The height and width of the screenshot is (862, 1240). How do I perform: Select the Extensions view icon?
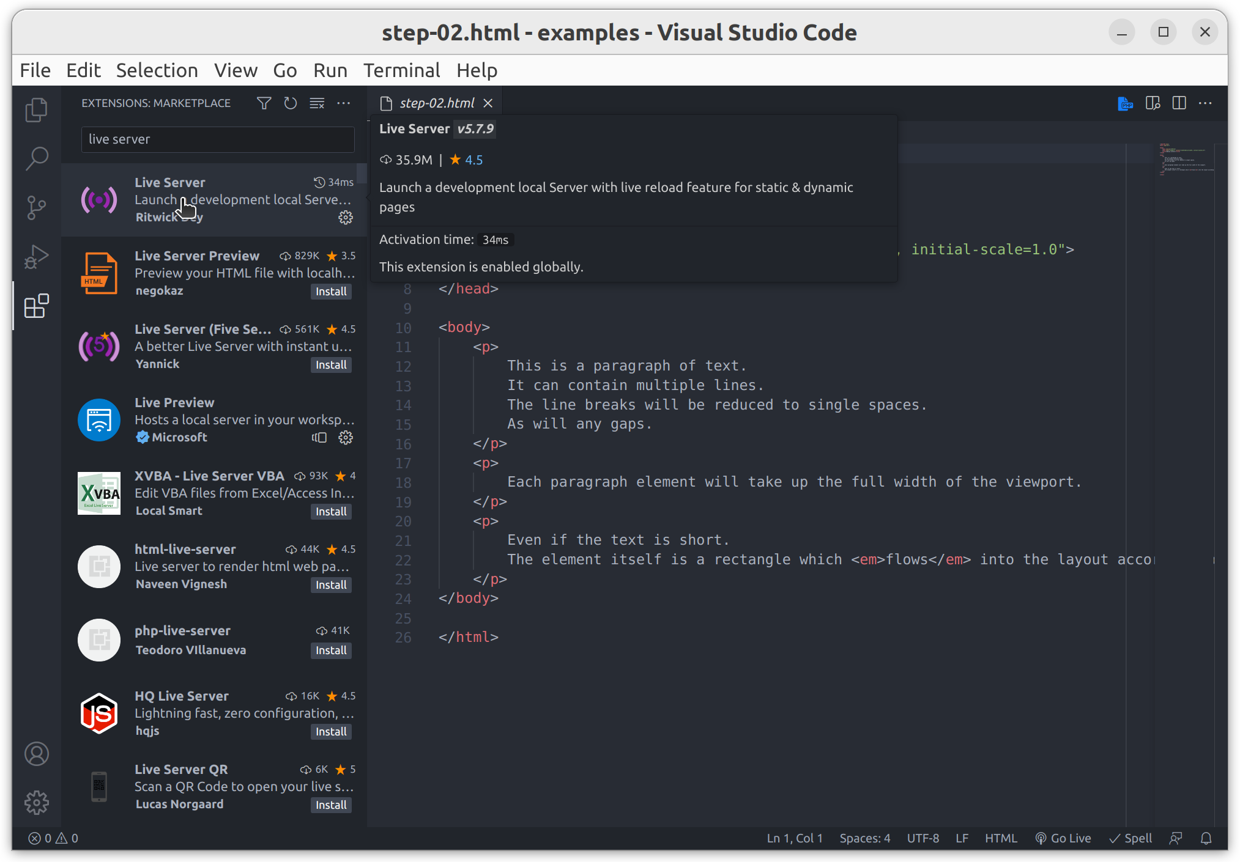pyautogui.click(x=37, y=306)
